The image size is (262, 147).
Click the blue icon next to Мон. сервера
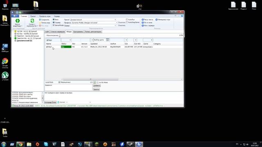click(143, 25)
